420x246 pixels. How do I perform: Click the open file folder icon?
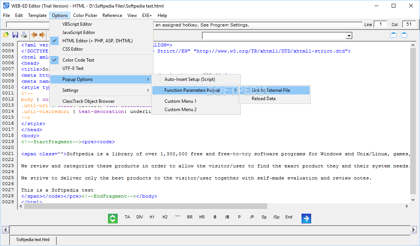tap(6, 35)
